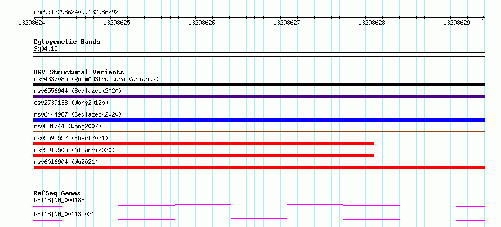
Task: Open variant nsv4337085 (gnomADStructuralVariants) label
Action: coord(96,79)
